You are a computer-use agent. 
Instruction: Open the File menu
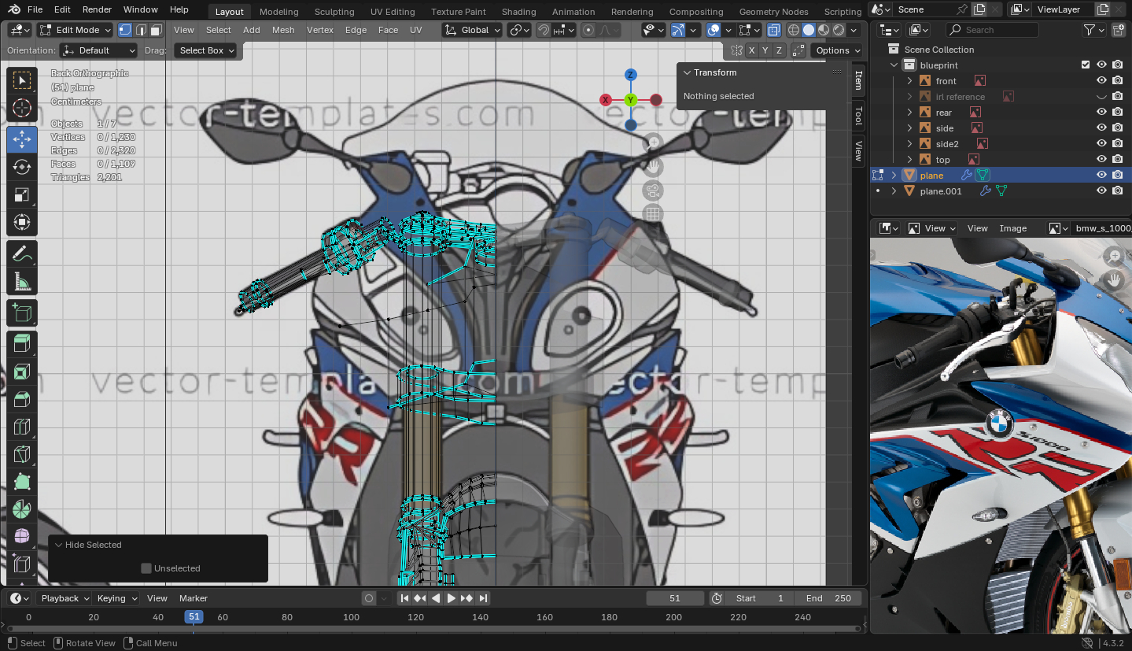(x=35, y=9)
